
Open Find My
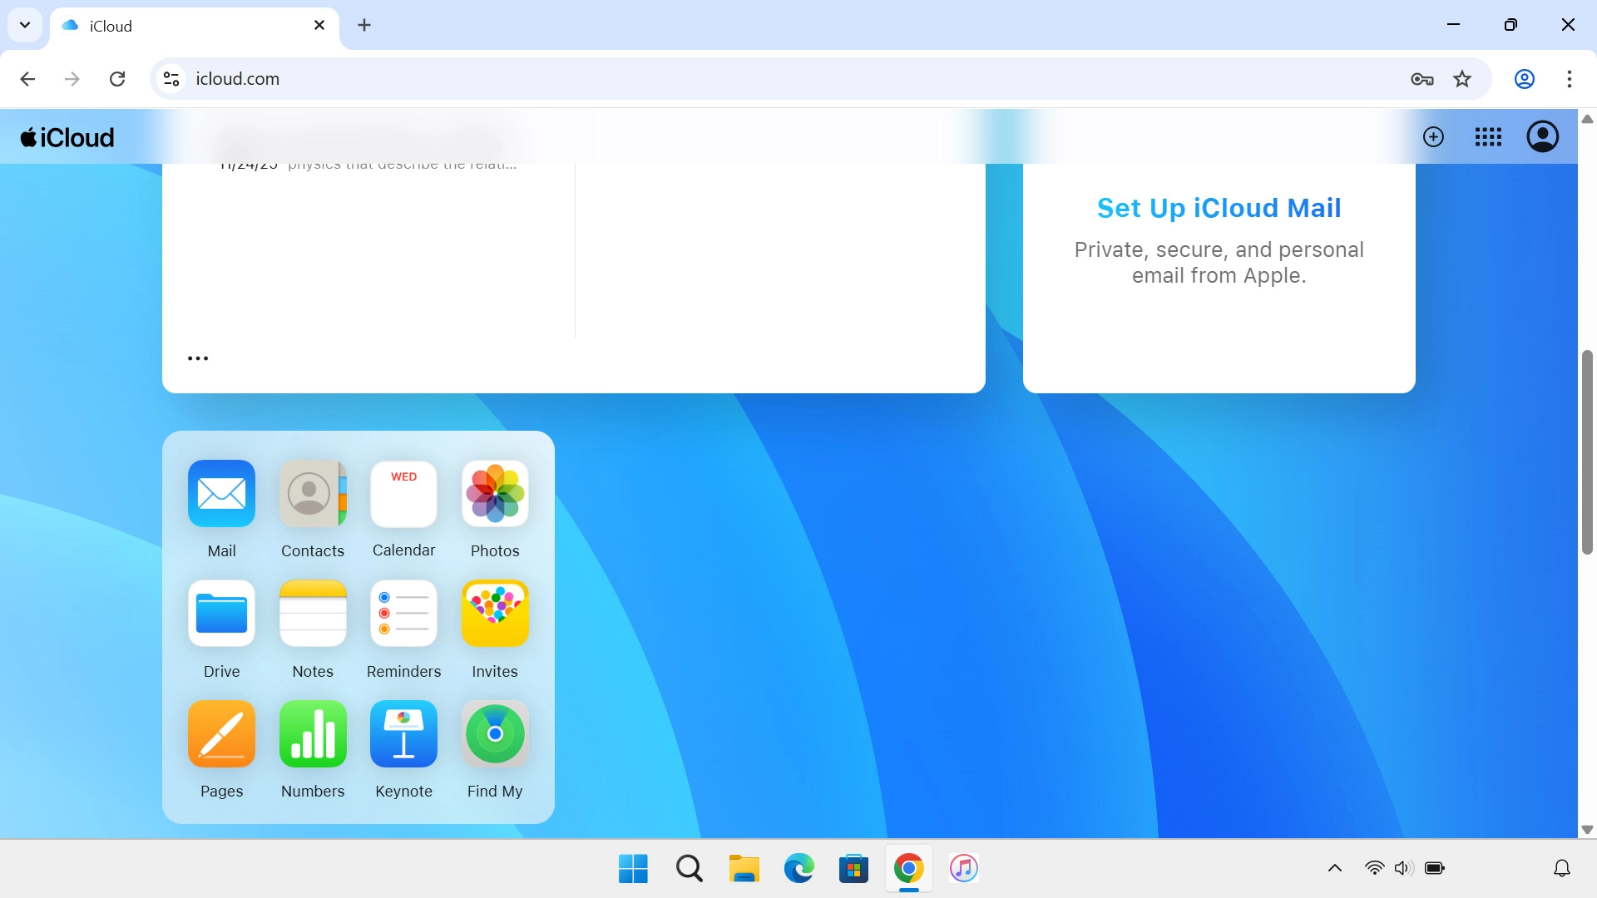(494, 734)
